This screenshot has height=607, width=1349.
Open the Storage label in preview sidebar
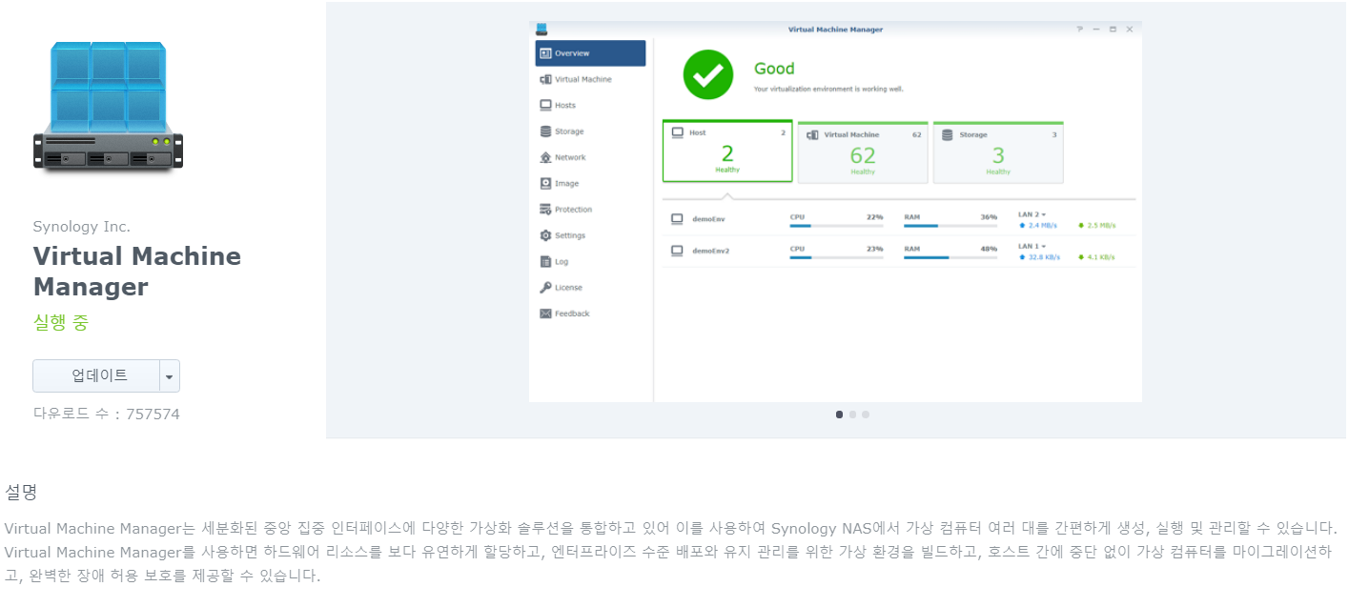569,132
